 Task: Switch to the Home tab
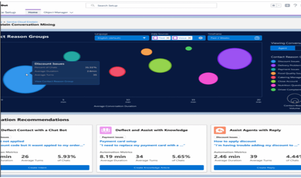(33, 12)
